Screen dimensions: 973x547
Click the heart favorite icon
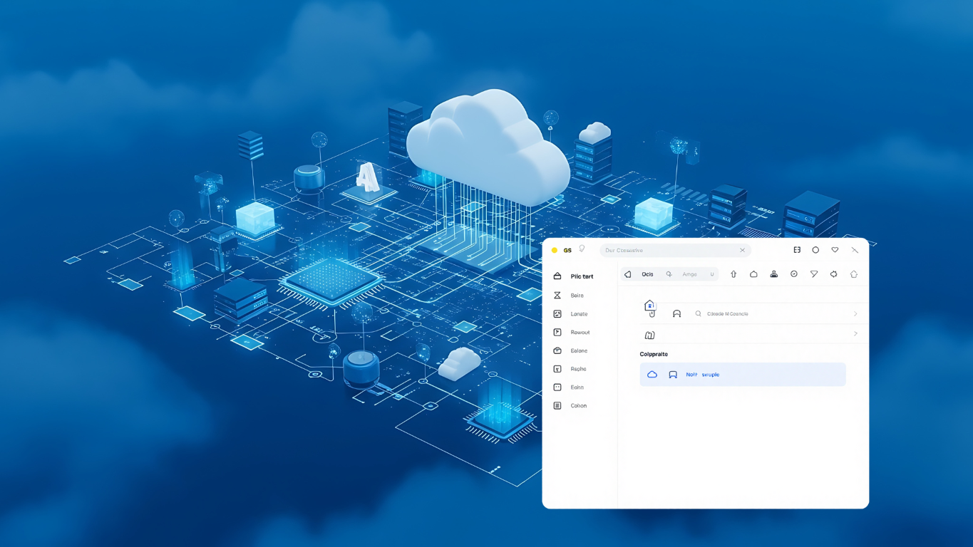835,250
